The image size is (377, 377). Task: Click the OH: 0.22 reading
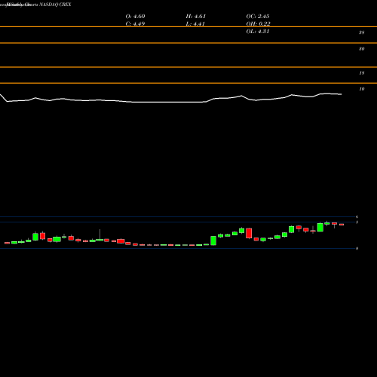(x=258, y=24)
